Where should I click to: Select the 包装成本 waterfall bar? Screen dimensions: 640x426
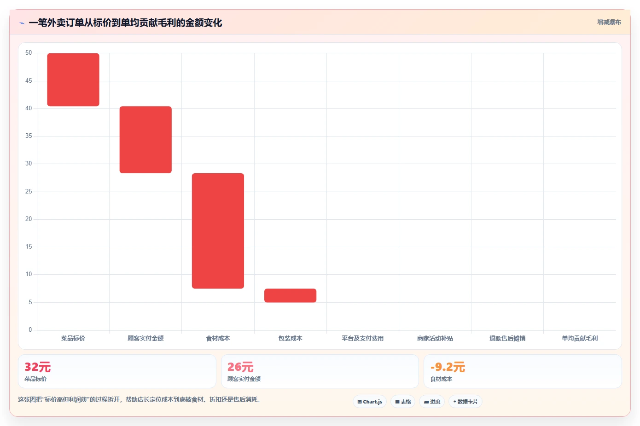[290, 295]
